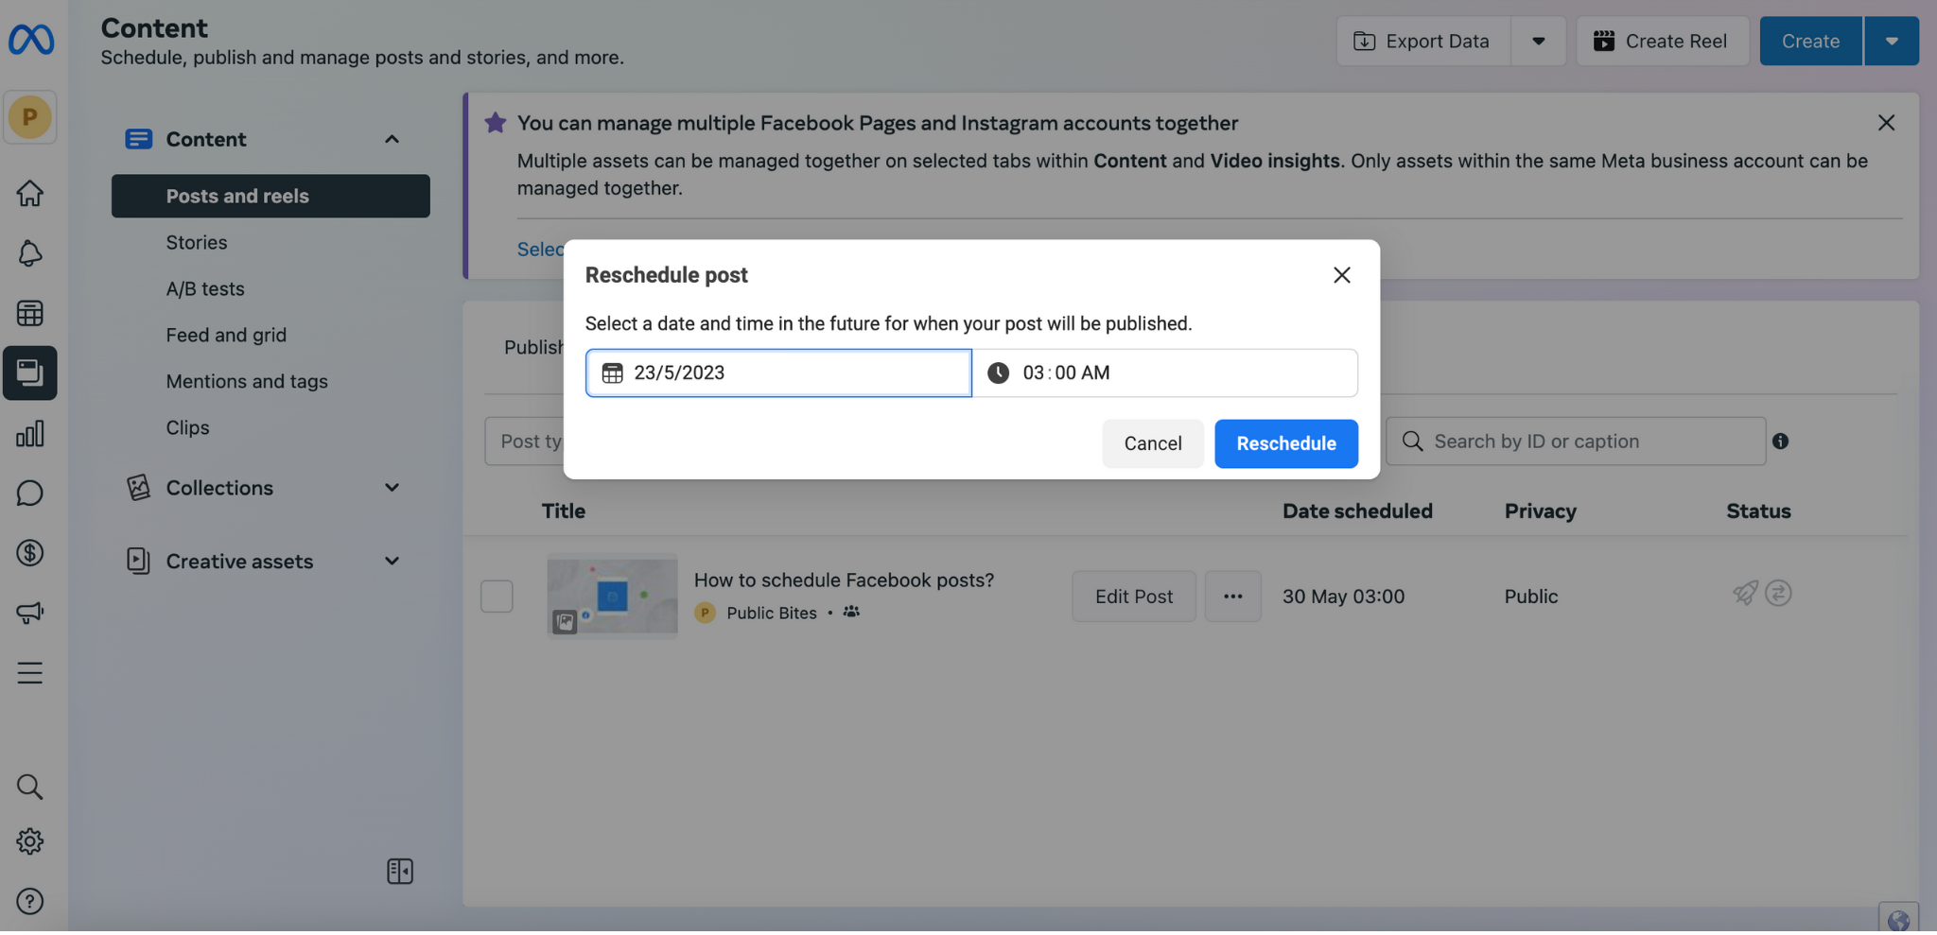This screenshot has width=1937, height=935.
Task: Open the Create button dropdown arrow
Action: tap(1891, 41)
